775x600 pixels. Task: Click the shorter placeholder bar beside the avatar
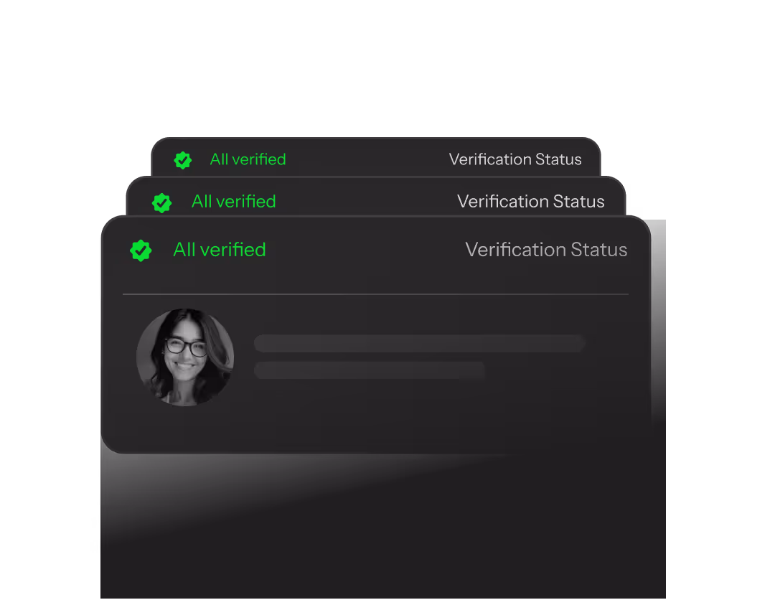click(x=370, y=370)
